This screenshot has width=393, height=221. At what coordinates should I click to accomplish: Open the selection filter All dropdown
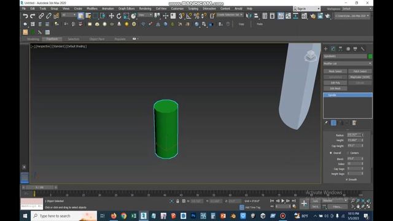coord(69,15)
